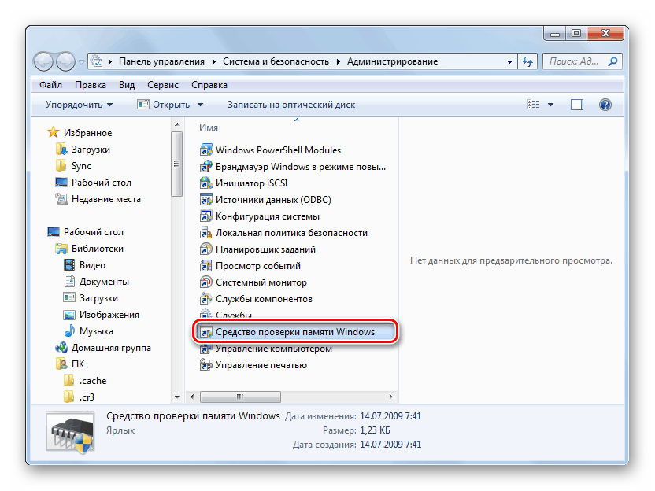This screenshot has height=491, width=655.
Task: Click the refresh button next to address bar
Action: [527, 62]
